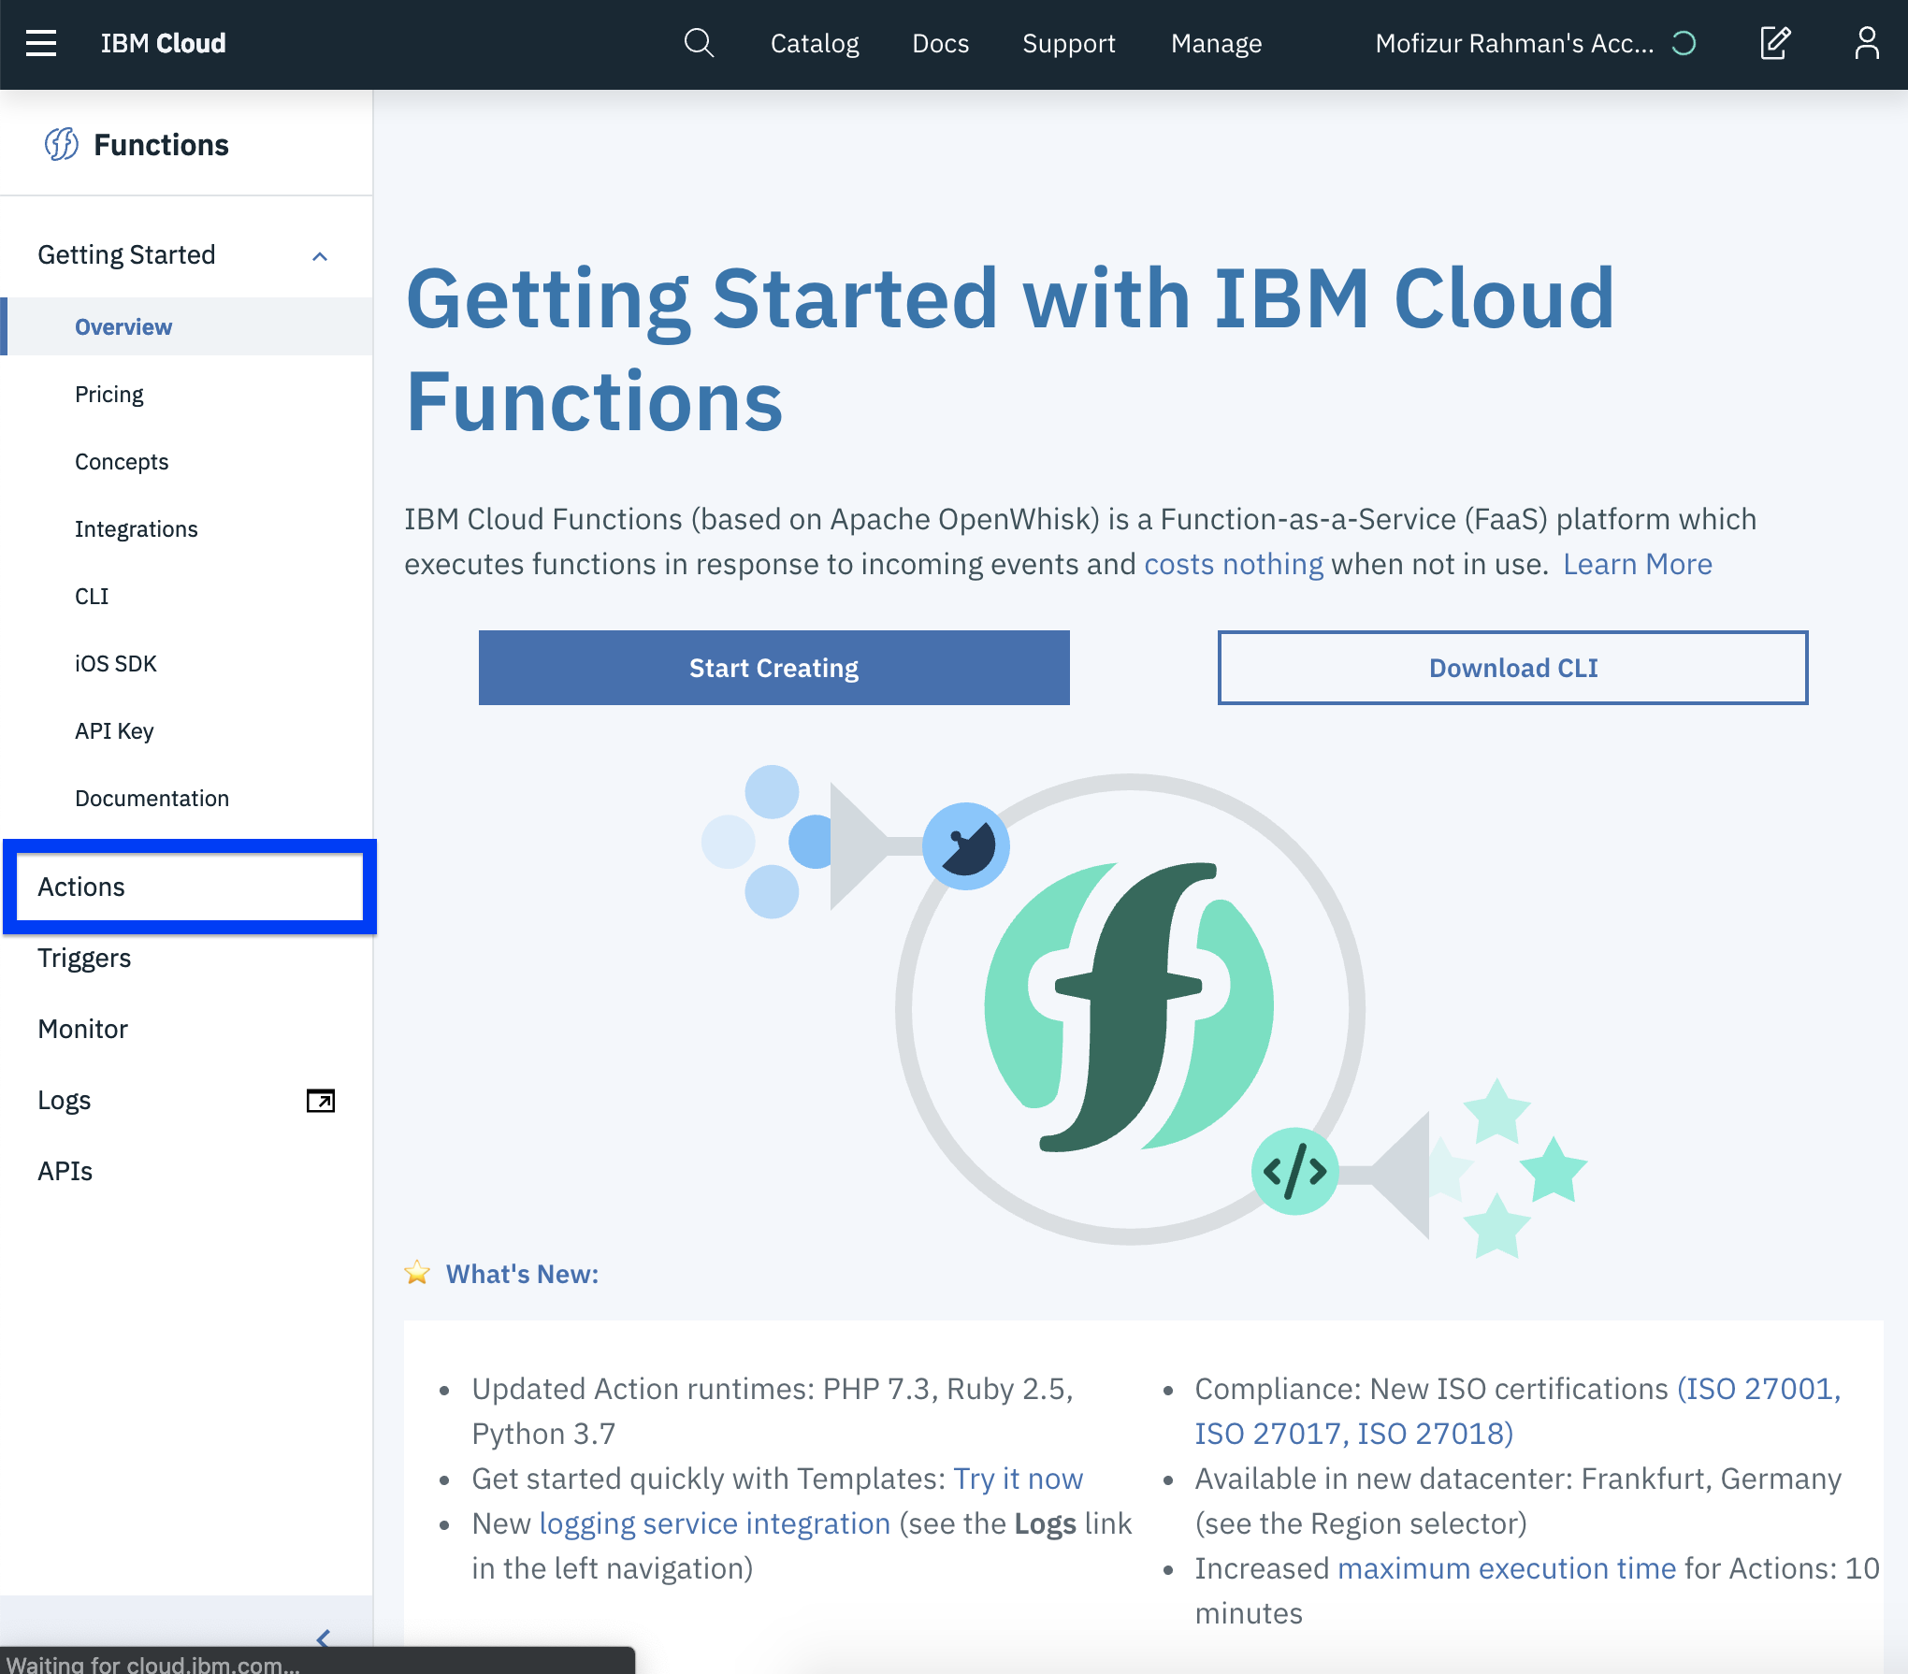Open the Support menu
Screen dimensions: 1908x1674
[x=1069, y=43]
